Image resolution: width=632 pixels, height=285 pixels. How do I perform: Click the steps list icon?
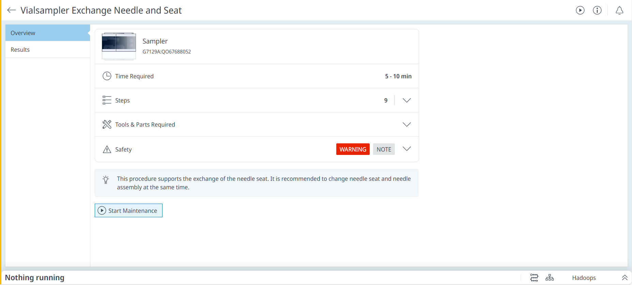[107, 100]
